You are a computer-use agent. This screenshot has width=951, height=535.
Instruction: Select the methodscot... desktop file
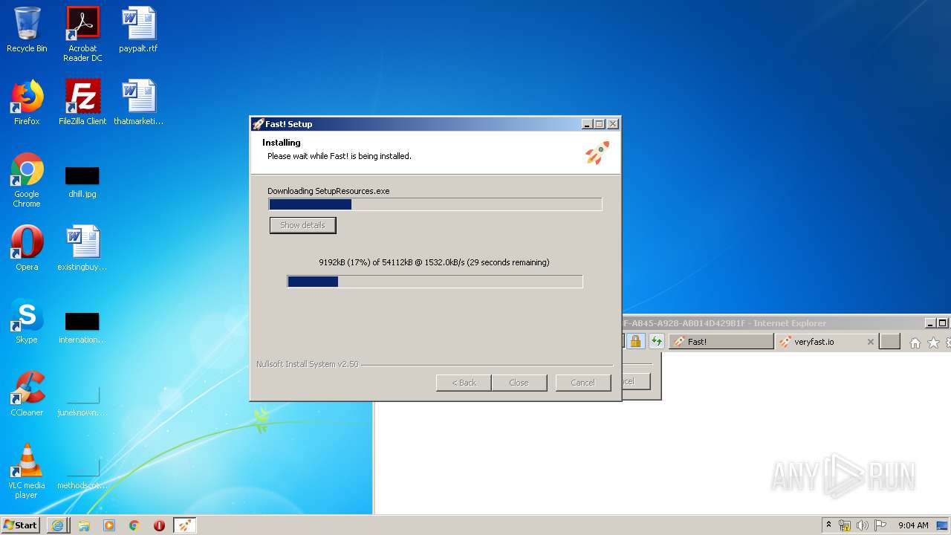pyautogui.click(x=82, y=473)
